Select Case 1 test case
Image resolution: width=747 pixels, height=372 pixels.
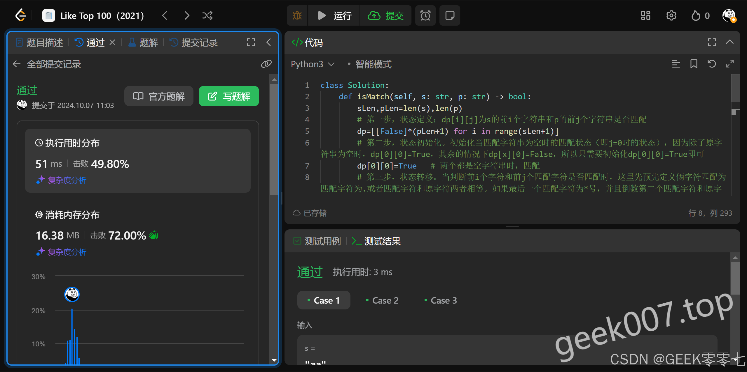324,300
